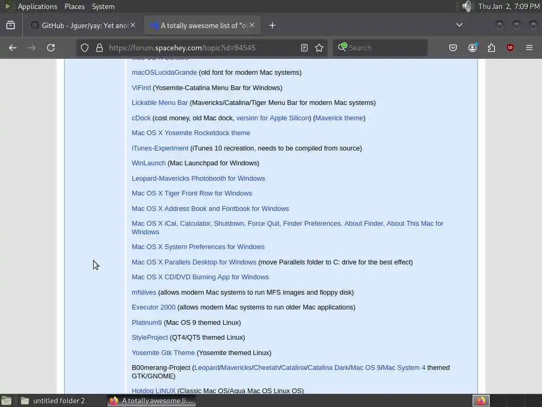Viewport: 542px width, 407px height.
Task: Open the Places menu
Action: coord(75,6)
